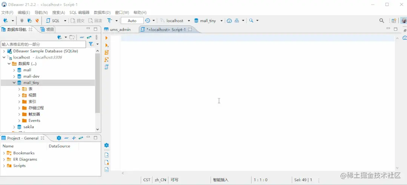Select the 视图 views folder

pyautogui.click(x=32, y=95)
